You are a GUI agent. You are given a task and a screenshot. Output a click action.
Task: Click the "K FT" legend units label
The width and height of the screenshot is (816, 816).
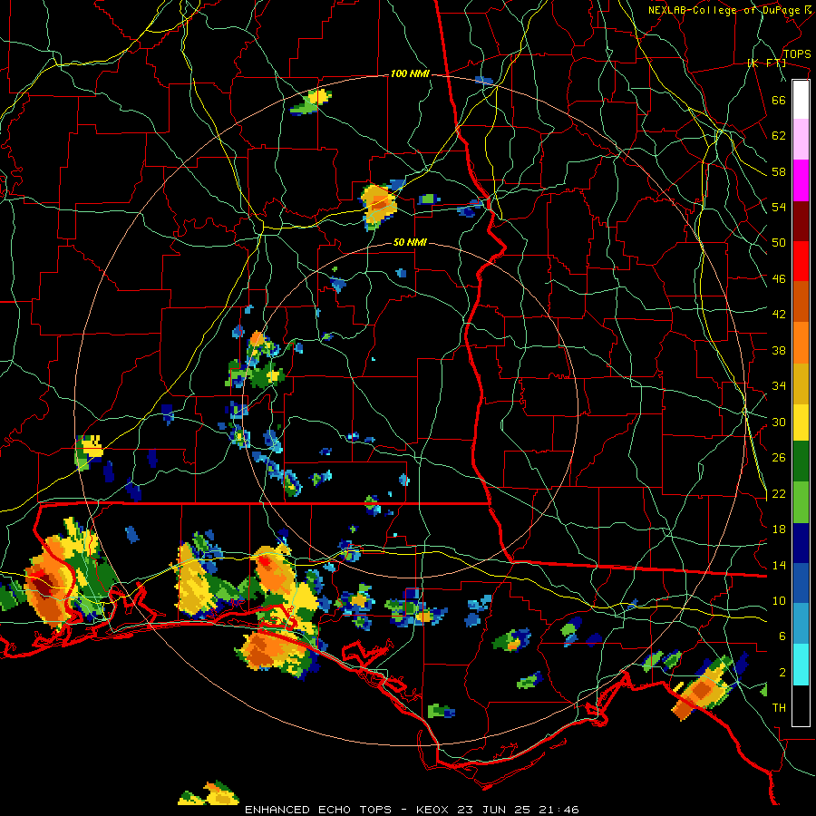766,63
